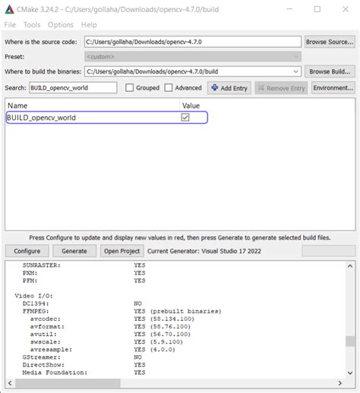Image resolution: width=360 pixels, height=393 pixels.
Task: Click the Generate button
Action: click(x=74, y=251)
